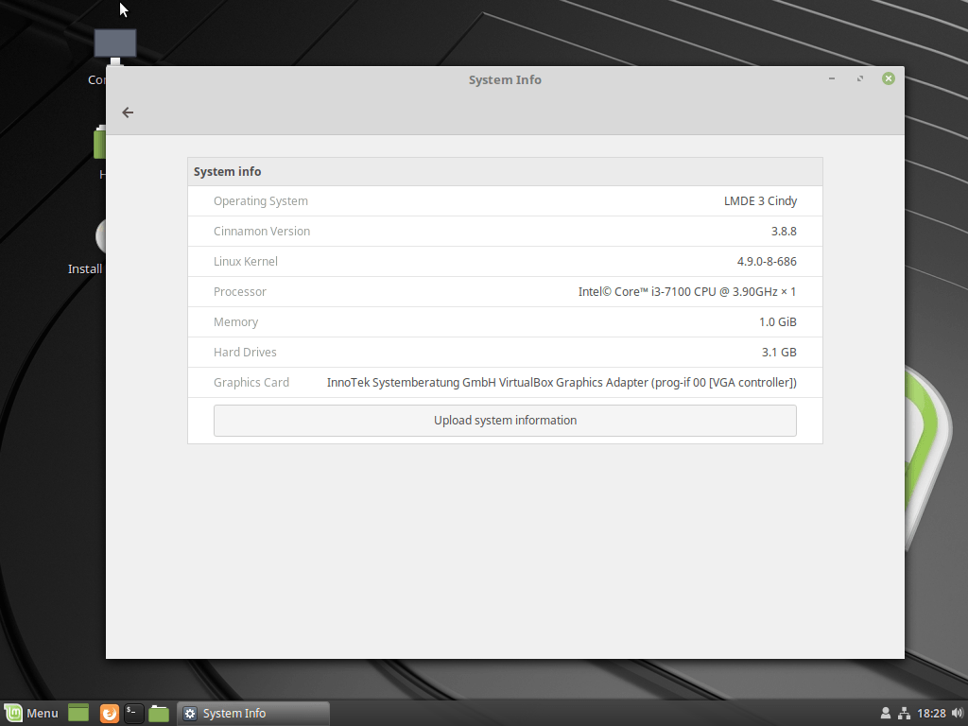Click the 'Hard Drives' label

click(245, 353)
